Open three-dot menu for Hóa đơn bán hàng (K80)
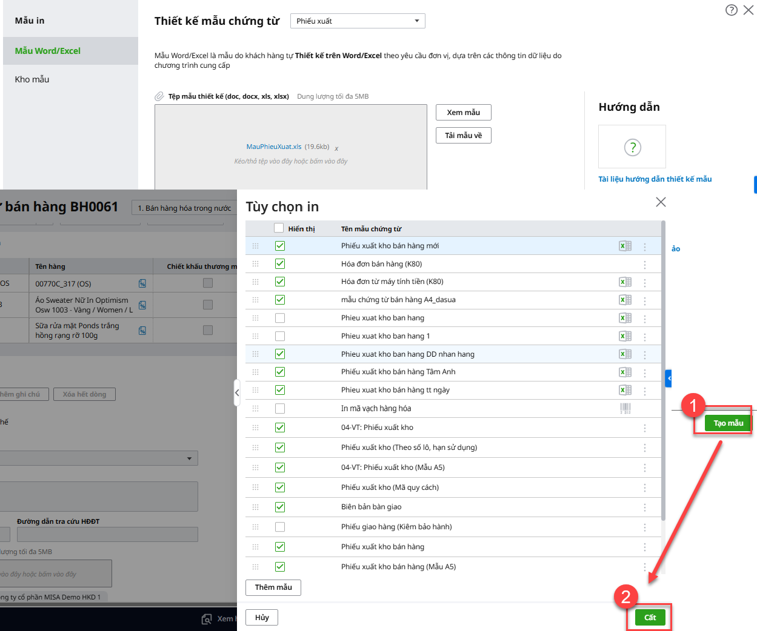This screenshot has width=757, height=631. pos(644,265)
